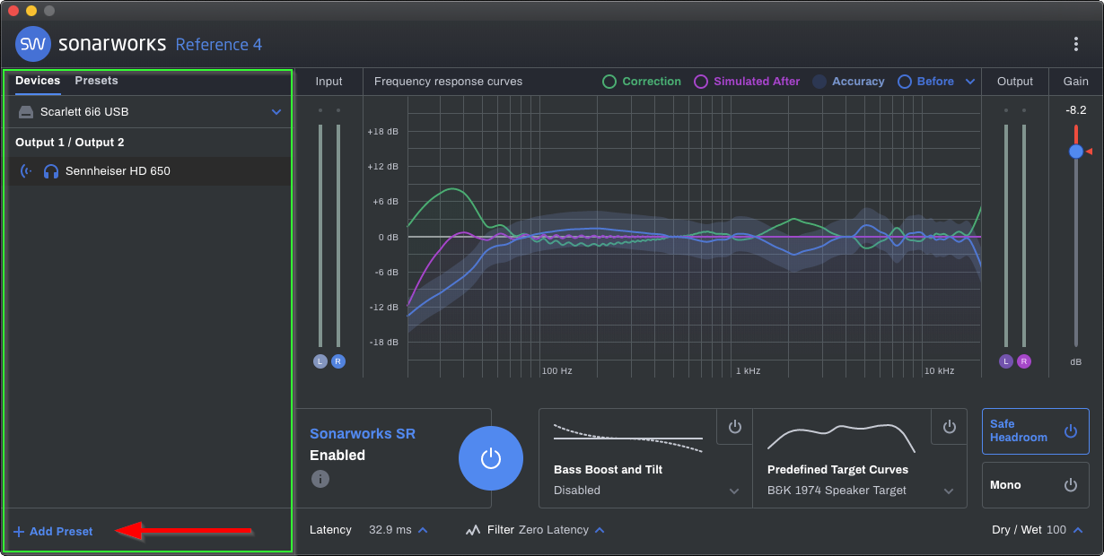Image resolution: width=1104 pixels, height=556 pixels.
Task: Click the Output meter label
Action: 1015,82
